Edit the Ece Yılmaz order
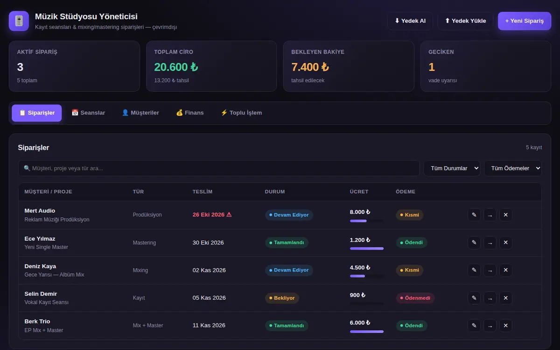Image resolution: width=560 pixels, height=350 pixels. click(x=474, y=243)
